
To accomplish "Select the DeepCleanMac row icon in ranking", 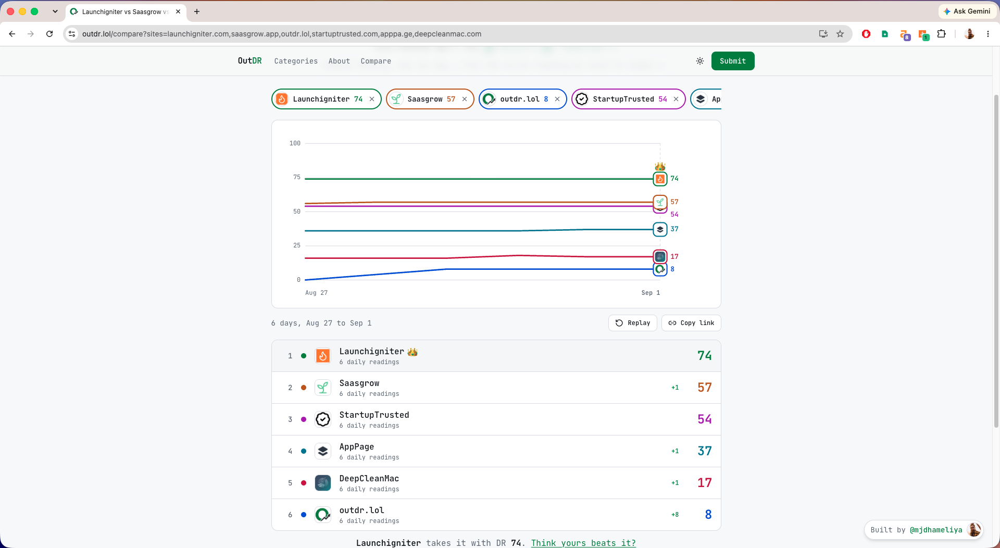I will click(x=323, y=483).
